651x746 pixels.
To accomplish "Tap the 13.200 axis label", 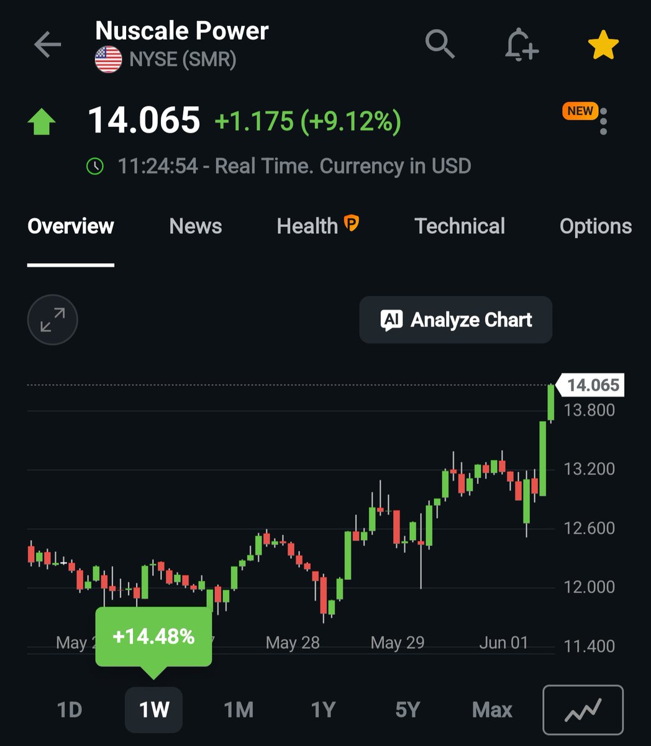I will (x=589, y=469).
